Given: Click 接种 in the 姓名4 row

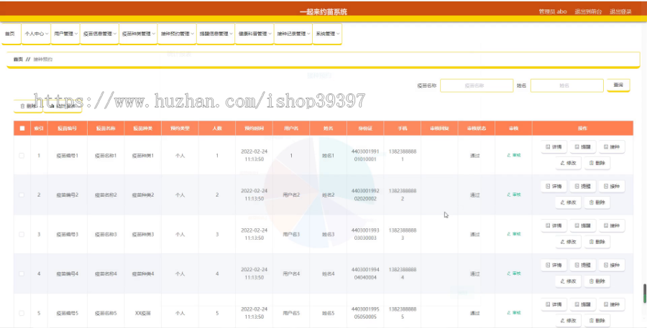Looking at the screenshot, I should tap(612, 265).
